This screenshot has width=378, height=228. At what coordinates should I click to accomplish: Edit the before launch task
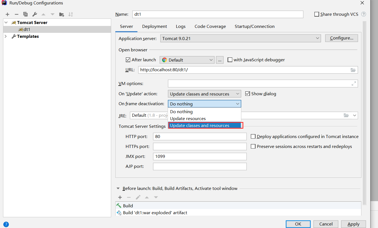tap(138, 197)
